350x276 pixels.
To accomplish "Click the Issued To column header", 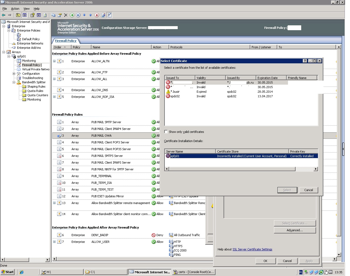I will tap(180, 78).
